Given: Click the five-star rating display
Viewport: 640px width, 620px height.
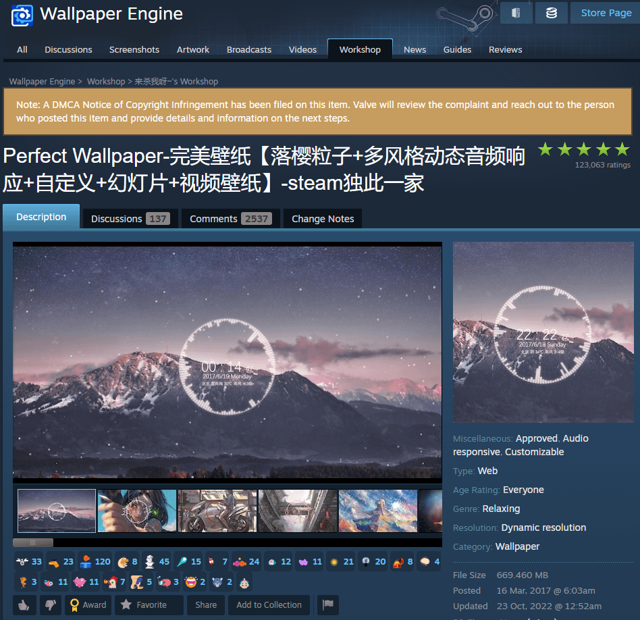Looking at the screenshot, I should 584,149.
